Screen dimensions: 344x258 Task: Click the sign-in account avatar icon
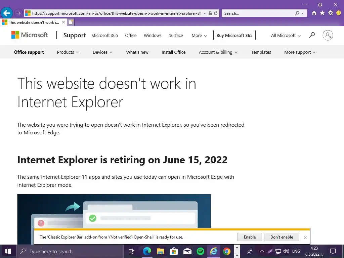[328, 35]
